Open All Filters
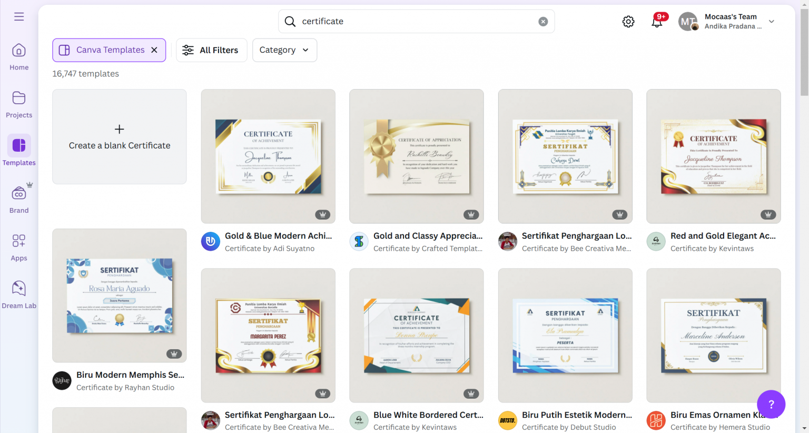 click(x=211, y=50)
